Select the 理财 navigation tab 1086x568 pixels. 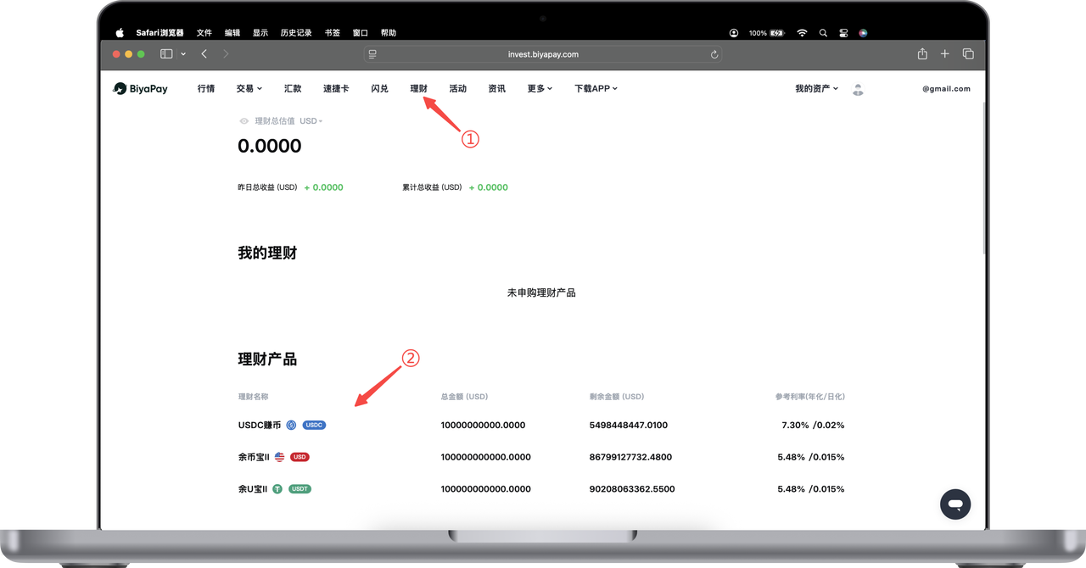[418, 89]
